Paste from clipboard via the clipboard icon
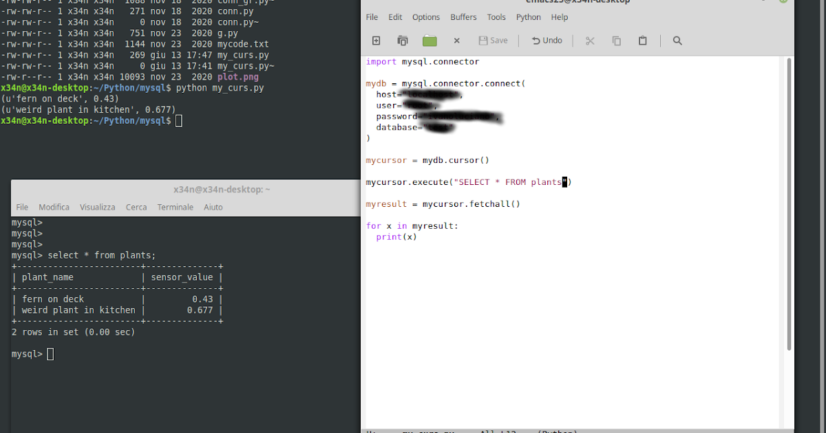 pos(642,41)
